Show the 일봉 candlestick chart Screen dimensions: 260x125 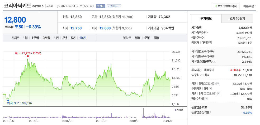coord(138,38)
